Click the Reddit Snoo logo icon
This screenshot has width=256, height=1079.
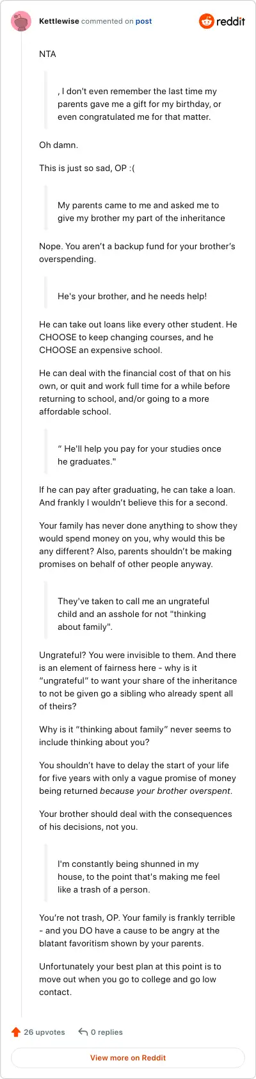[x=206, y=21]
